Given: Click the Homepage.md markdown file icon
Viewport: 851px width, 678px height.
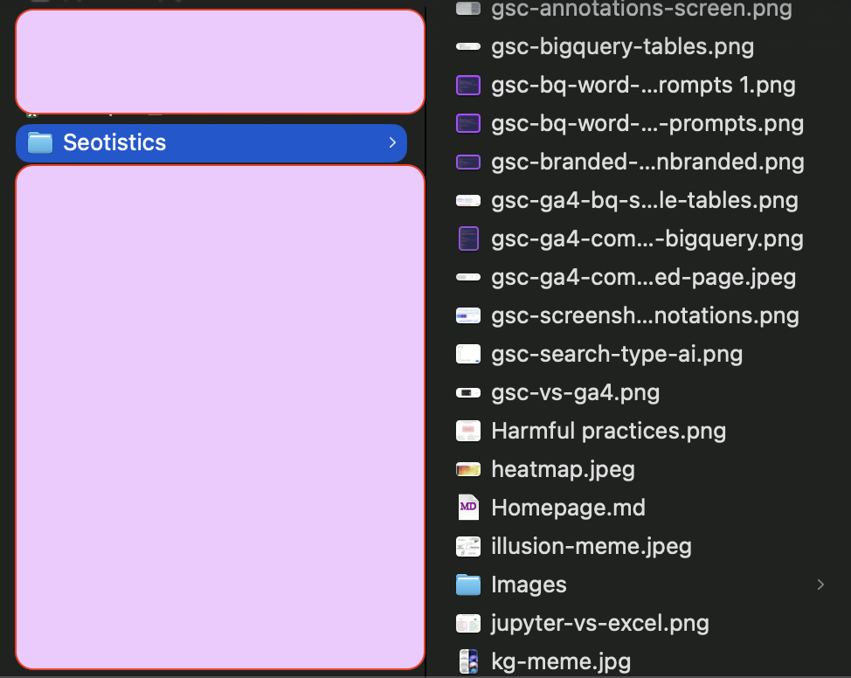Looking at the screenshot, I should [469, 508].
